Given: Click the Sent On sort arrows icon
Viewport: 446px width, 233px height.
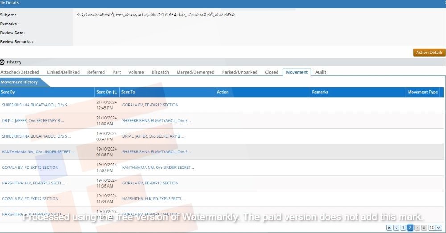Looking at the screenshot, I should click(115, 92).
